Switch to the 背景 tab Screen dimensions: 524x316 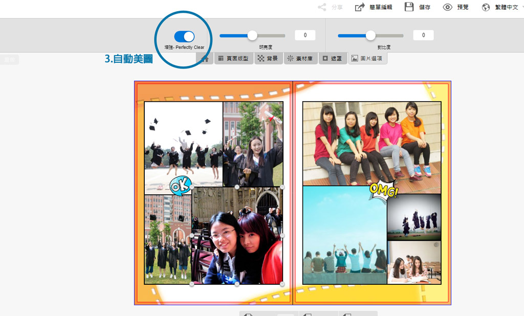268,58
